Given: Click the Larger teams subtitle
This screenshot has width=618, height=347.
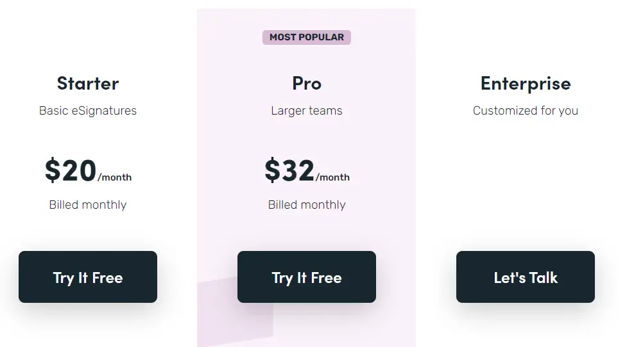Looking at the screenshot, I should pyautogui.click(x=307, y=111).
